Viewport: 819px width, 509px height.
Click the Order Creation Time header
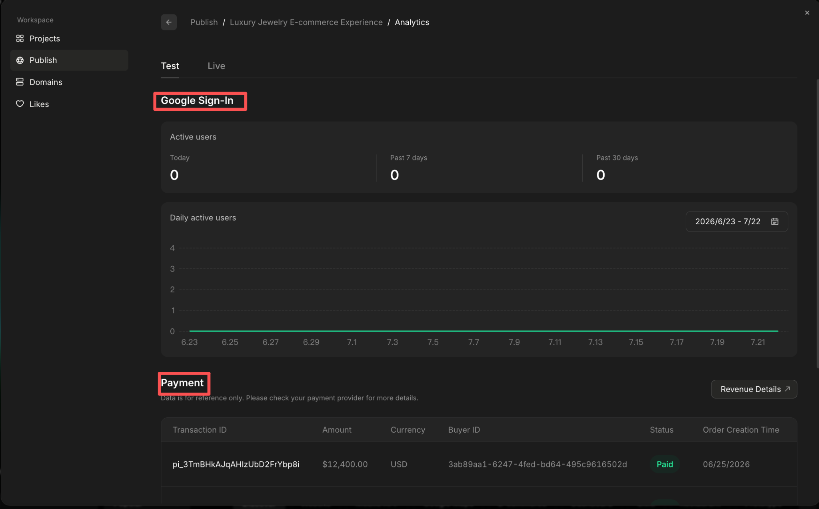click(741, 430)
